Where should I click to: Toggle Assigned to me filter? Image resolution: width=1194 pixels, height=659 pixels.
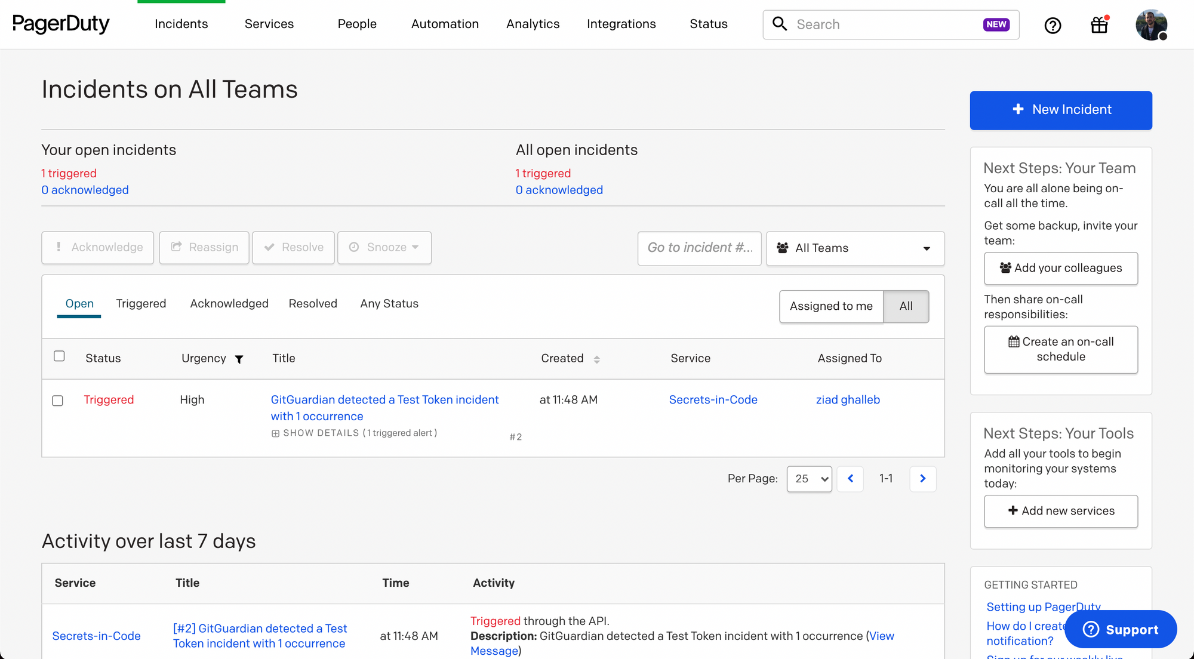(x=831, y=306)
